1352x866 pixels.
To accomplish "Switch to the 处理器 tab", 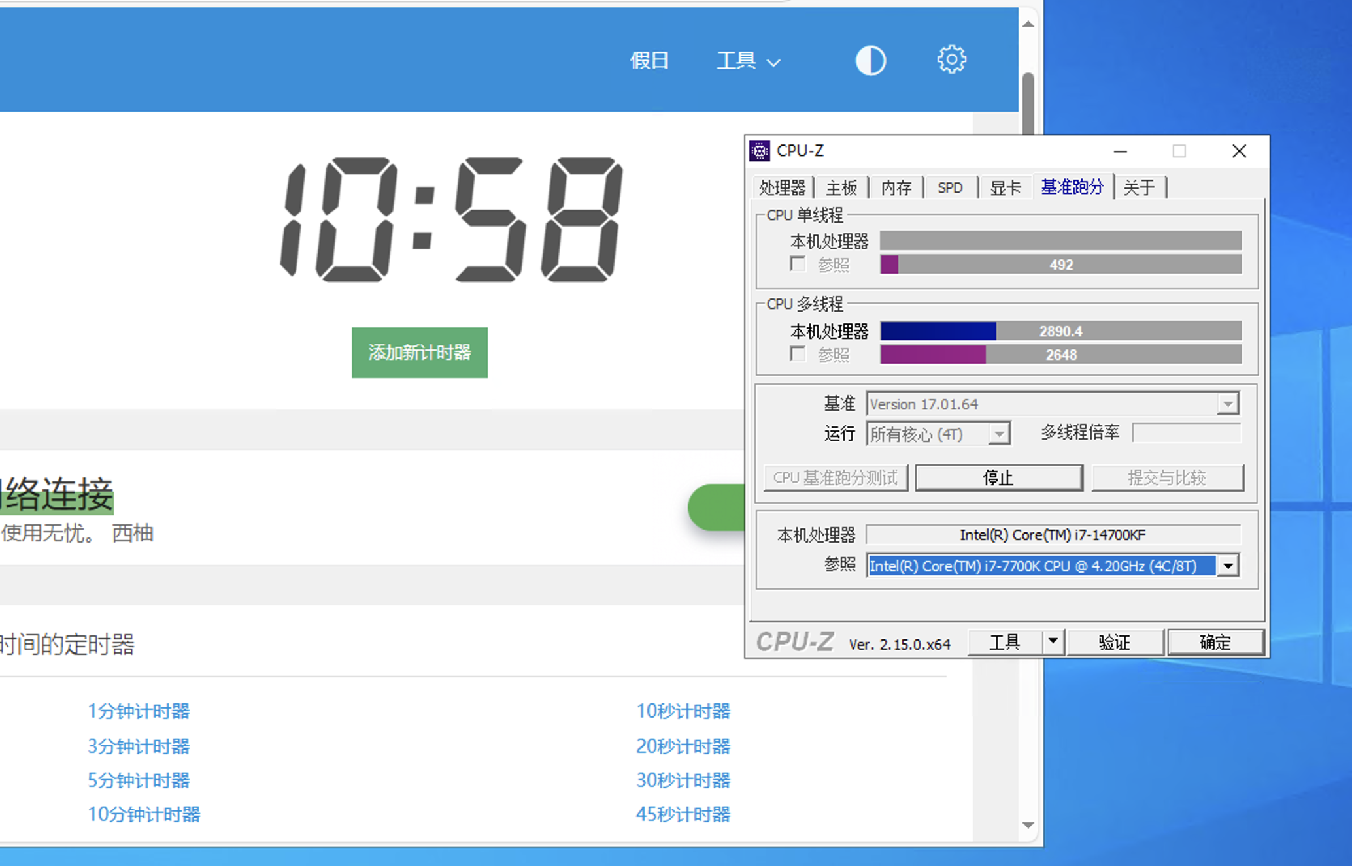I will [782, 188].
